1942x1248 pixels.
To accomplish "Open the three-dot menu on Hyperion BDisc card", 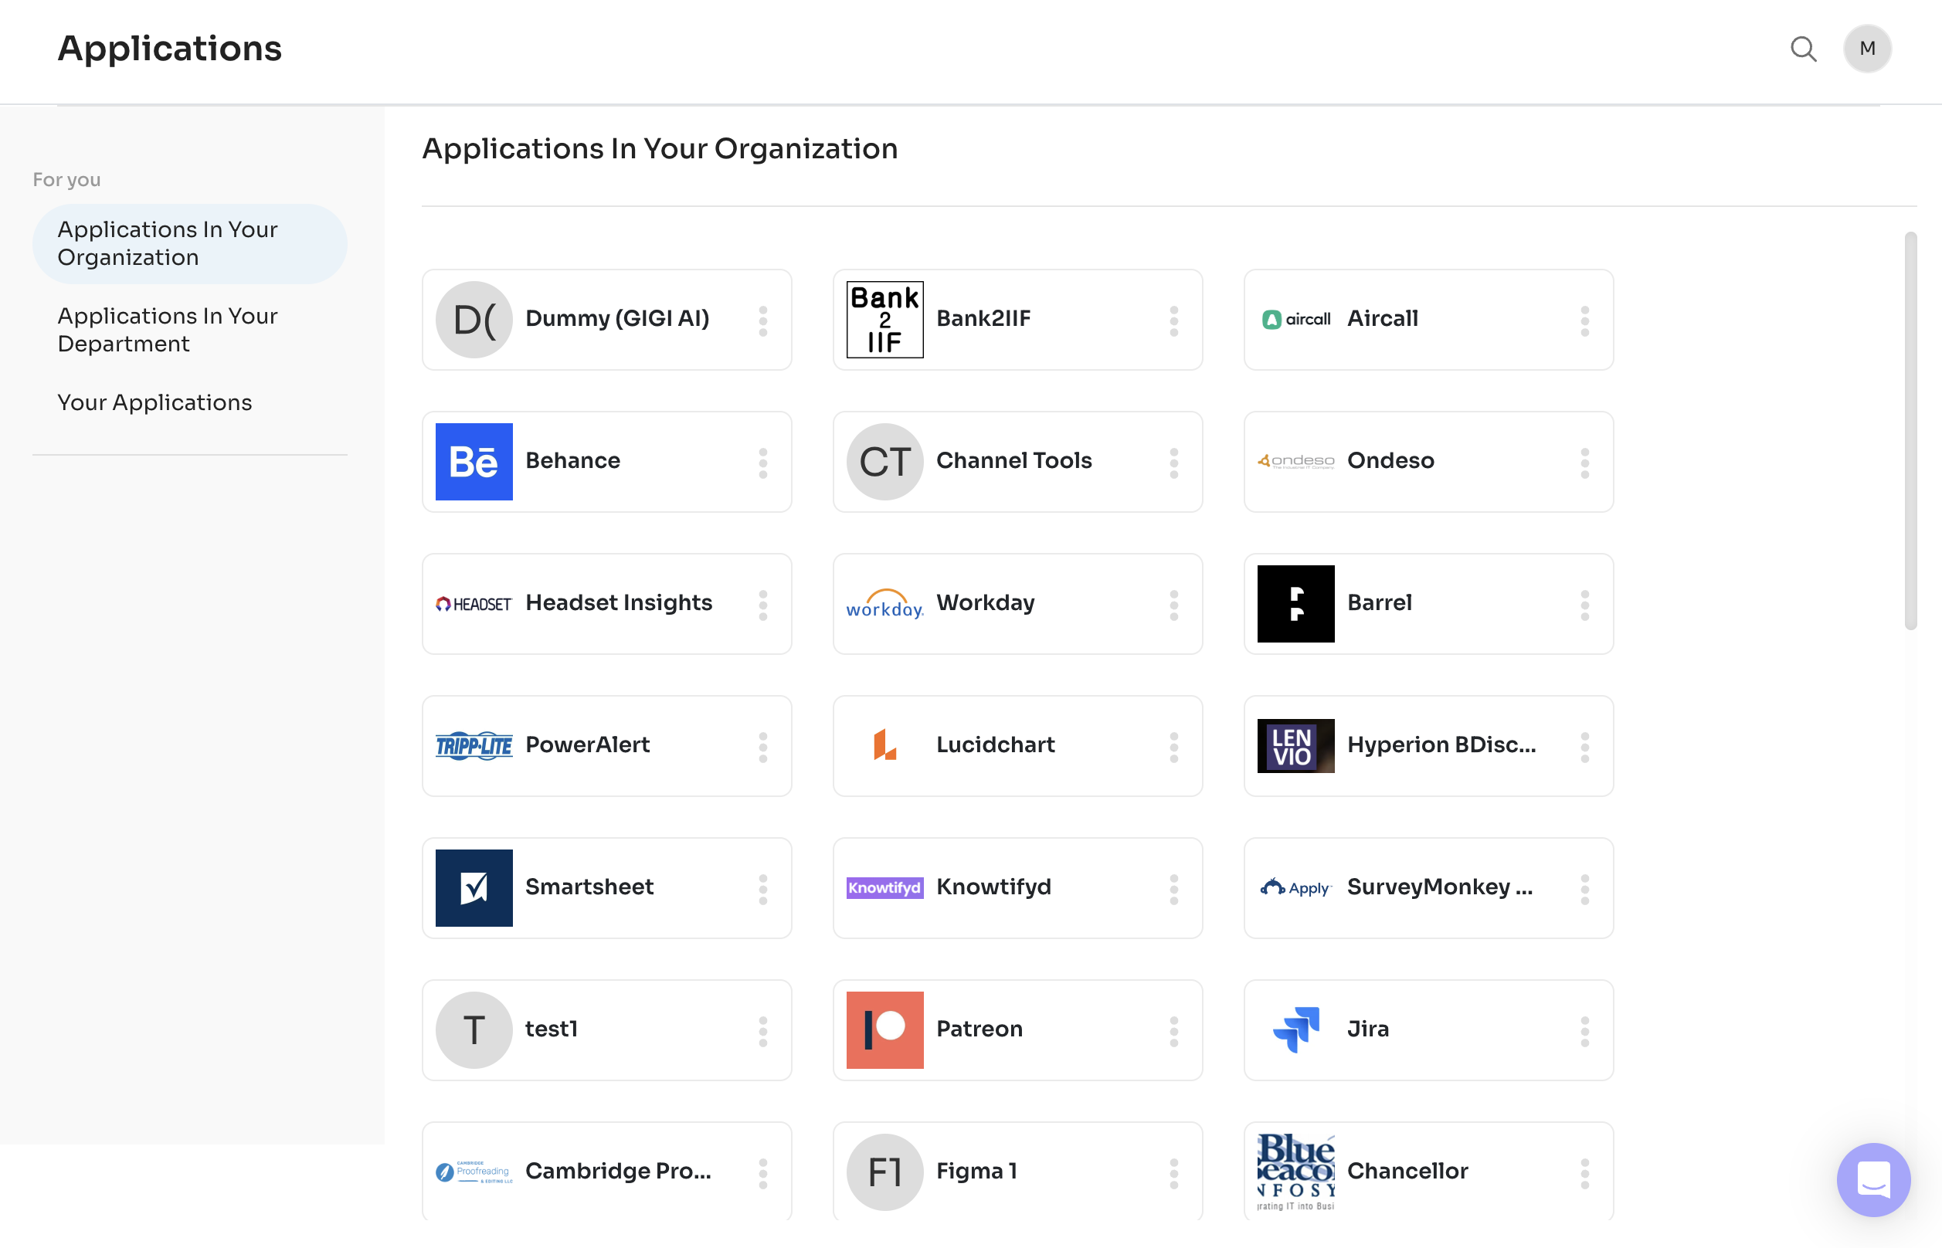I will pyautogui.click(x=1584, y=746).
